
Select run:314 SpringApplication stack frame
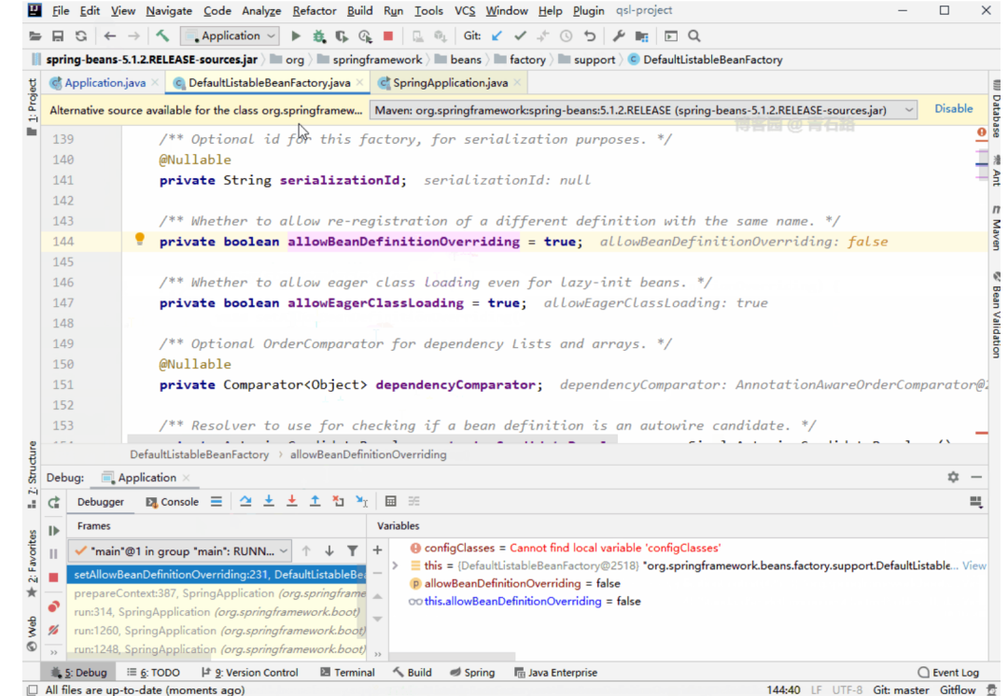tap(218, 612)
